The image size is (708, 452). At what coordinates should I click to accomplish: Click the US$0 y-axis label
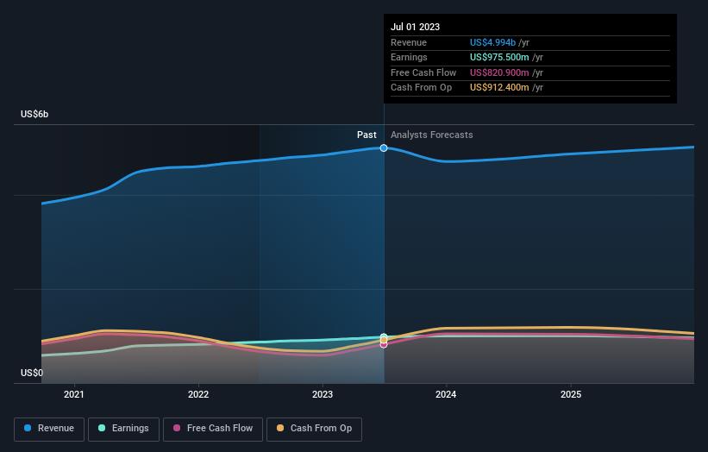coord(32,373)
